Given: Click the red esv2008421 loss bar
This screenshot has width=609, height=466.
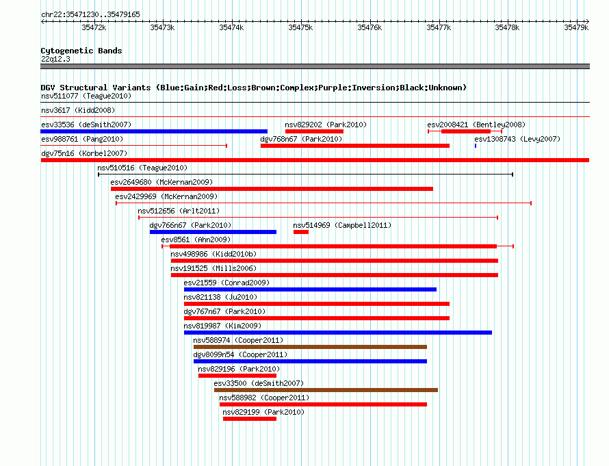Looking at the screenshot, I should (465, 131).
